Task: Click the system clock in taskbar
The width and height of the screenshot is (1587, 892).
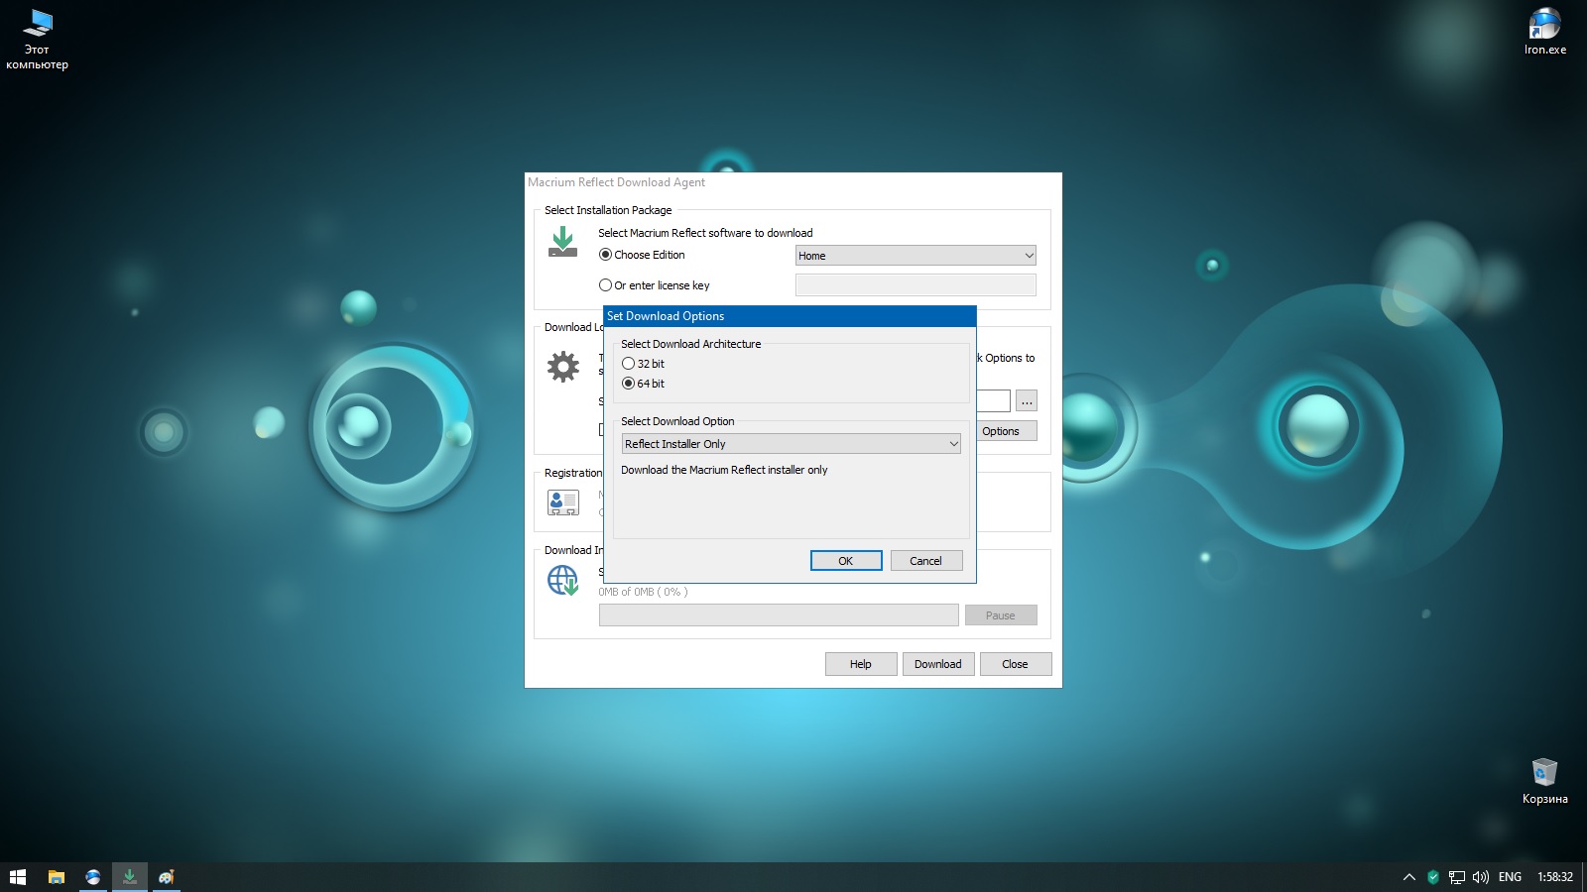Action: (1554, 877)
